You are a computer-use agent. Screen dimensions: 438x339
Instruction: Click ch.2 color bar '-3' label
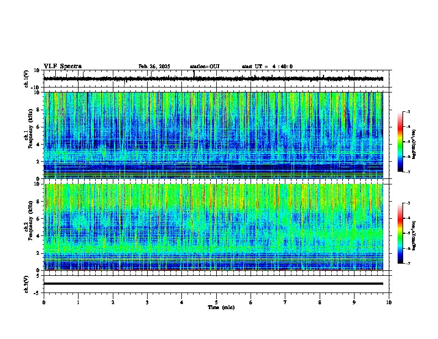408,203
